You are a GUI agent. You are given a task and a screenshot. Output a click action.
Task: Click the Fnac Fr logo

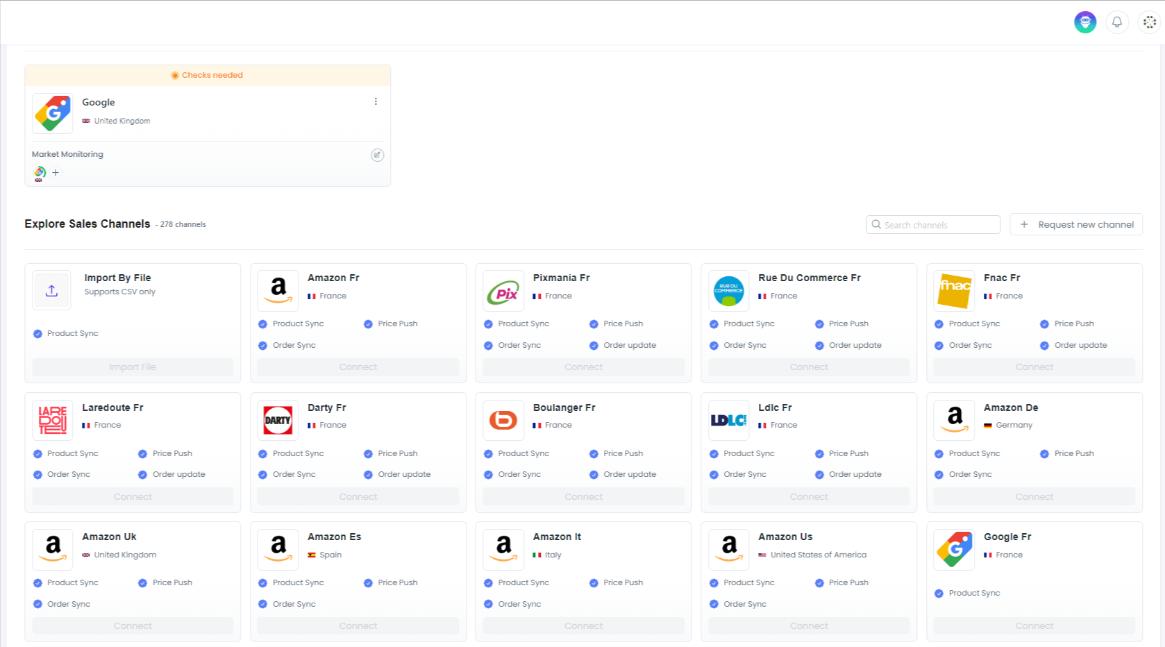(955, 290)
